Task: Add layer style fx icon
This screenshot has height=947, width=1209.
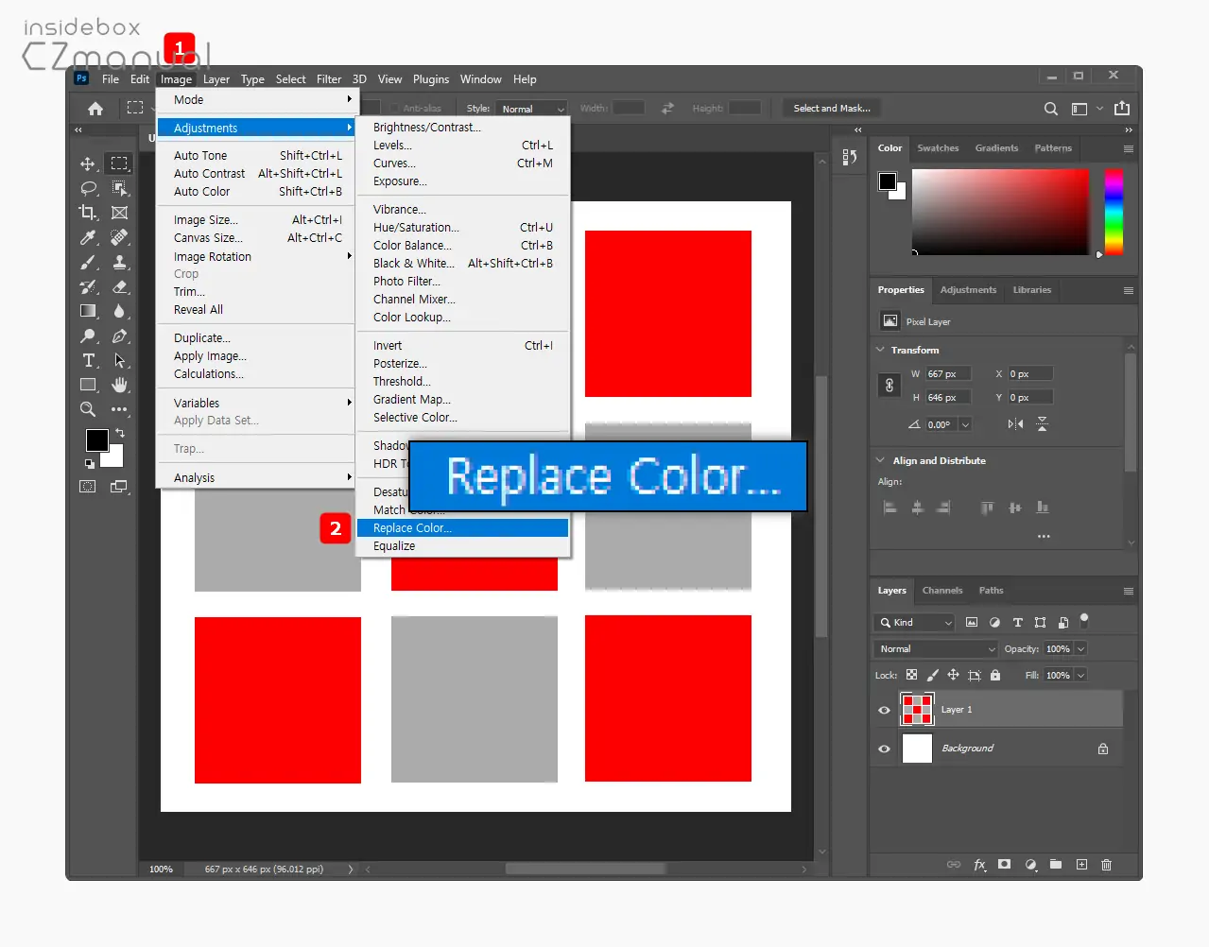Action: tap(980, 865)
